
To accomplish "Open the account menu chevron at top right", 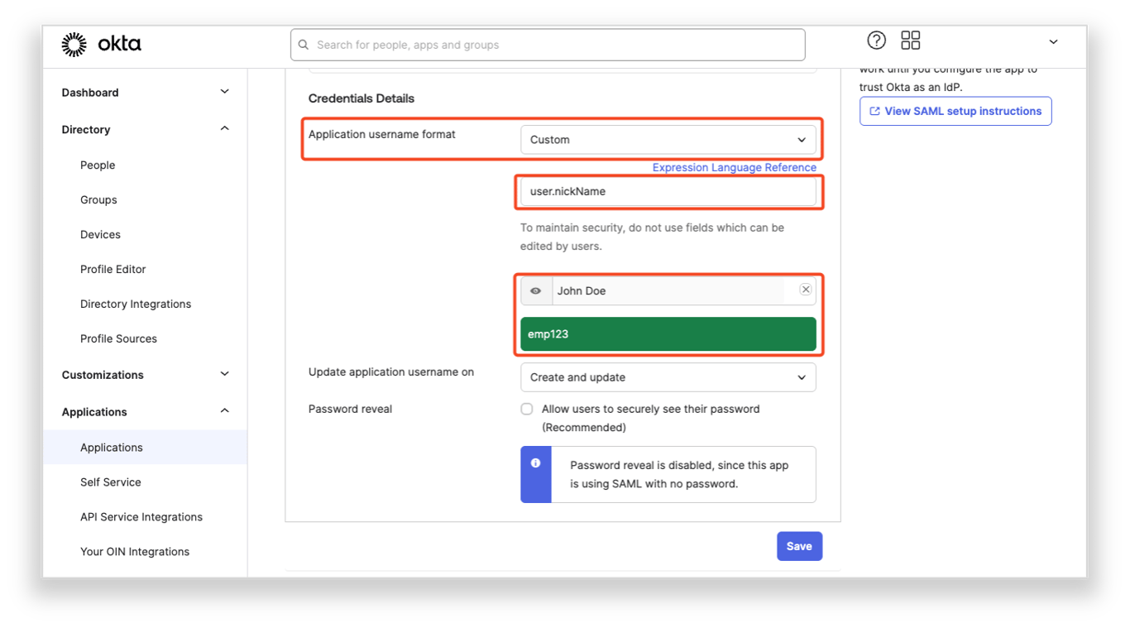I will 1053,41.
